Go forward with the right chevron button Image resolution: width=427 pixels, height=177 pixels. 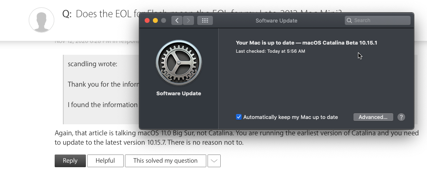[189, 20]
